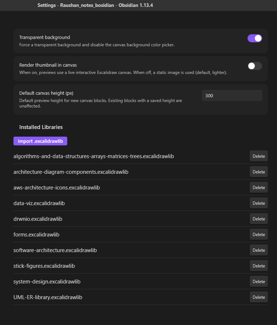This screenshot has width=277, height=325.
Task: Click Import .excalidrawlib button
Action: 40,141
